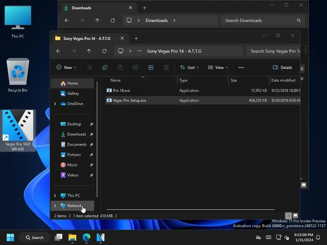
Task: Expand the This PC tree node
Action: [x=55, y=196]
